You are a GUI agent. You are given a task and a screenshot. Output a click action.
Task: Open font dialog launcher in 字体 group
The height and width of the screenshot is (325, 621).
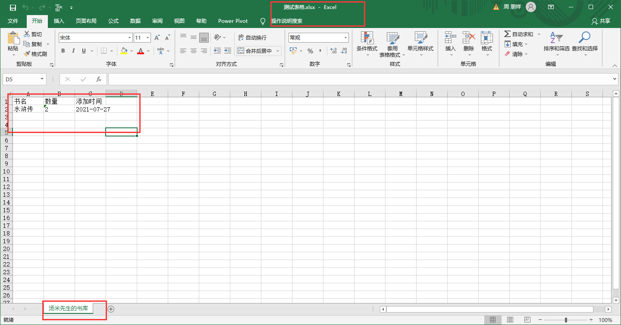click(172, 65)
